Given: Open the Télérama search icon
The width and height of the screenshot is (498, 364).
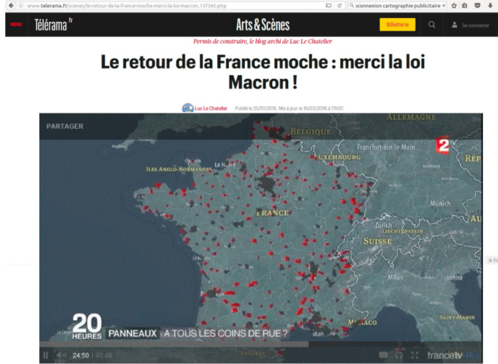Looking at the screenshot, I should pyautogui.click(x=432, y=25).
